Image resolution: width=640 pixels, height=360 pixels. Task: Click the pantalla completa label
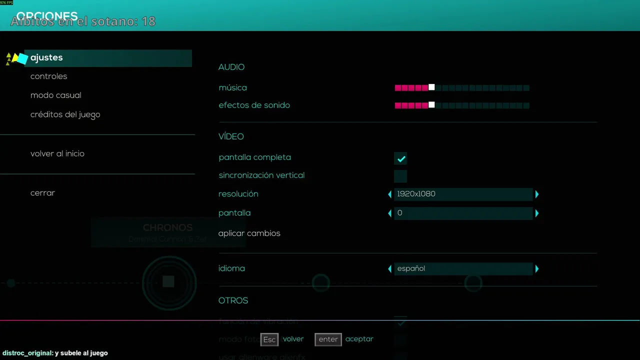tap(254, 157)
